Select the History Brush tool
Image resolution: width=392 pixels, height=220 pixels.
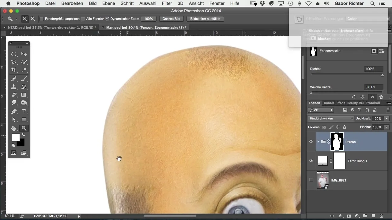[x=24, y=87]
